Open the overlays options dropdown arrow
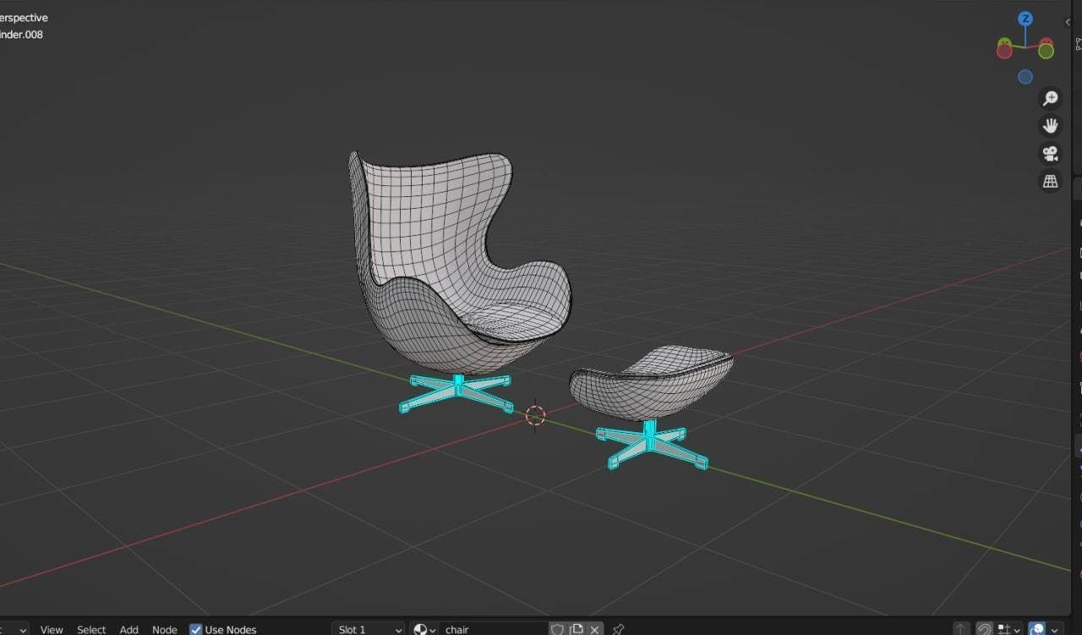 pos(1057,629)
